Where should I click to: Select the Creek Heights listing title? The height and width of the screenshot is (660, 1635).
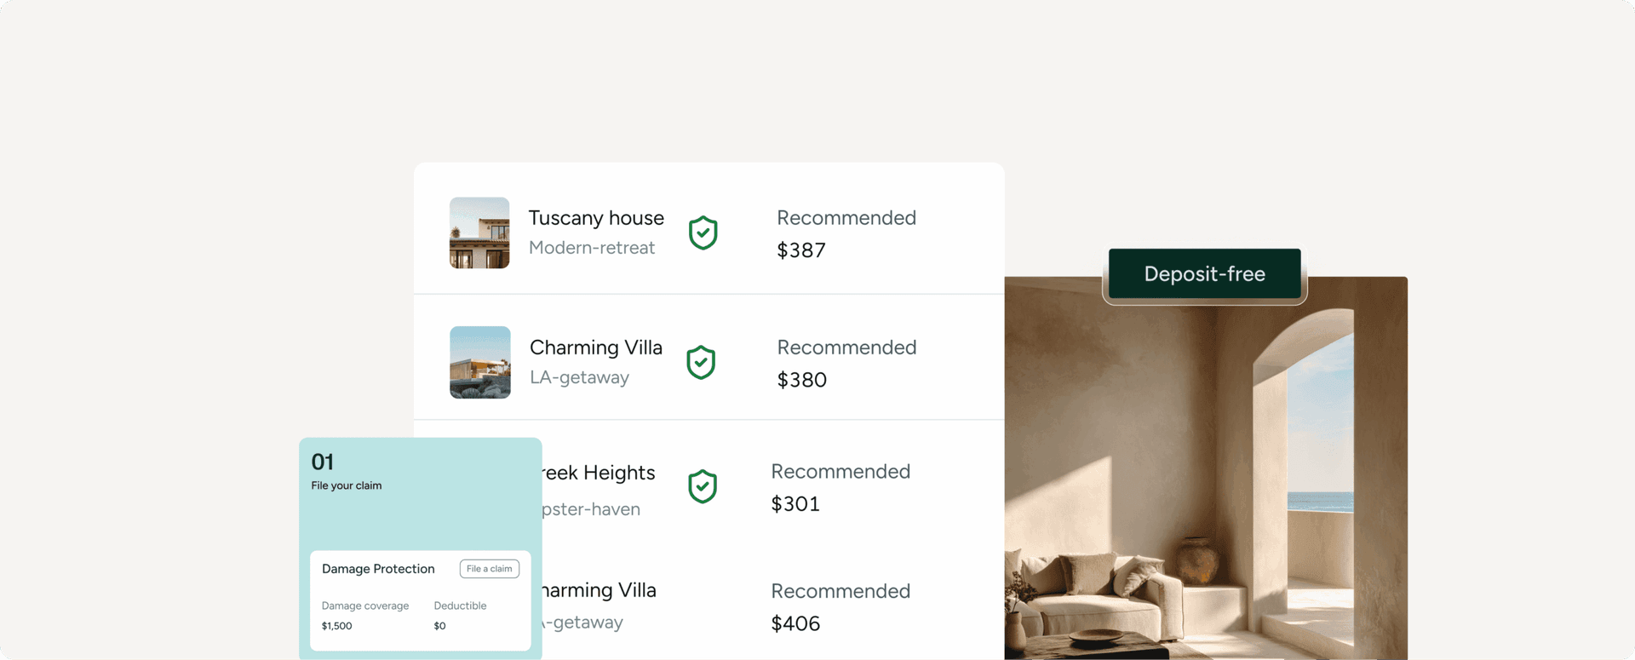pos(599,473)
